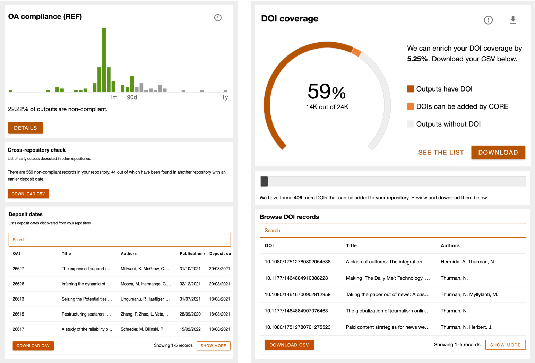Click SEE THE LIST link
Image resolution: width=535 pixels, height=363 pixels.
pos(441,153)
